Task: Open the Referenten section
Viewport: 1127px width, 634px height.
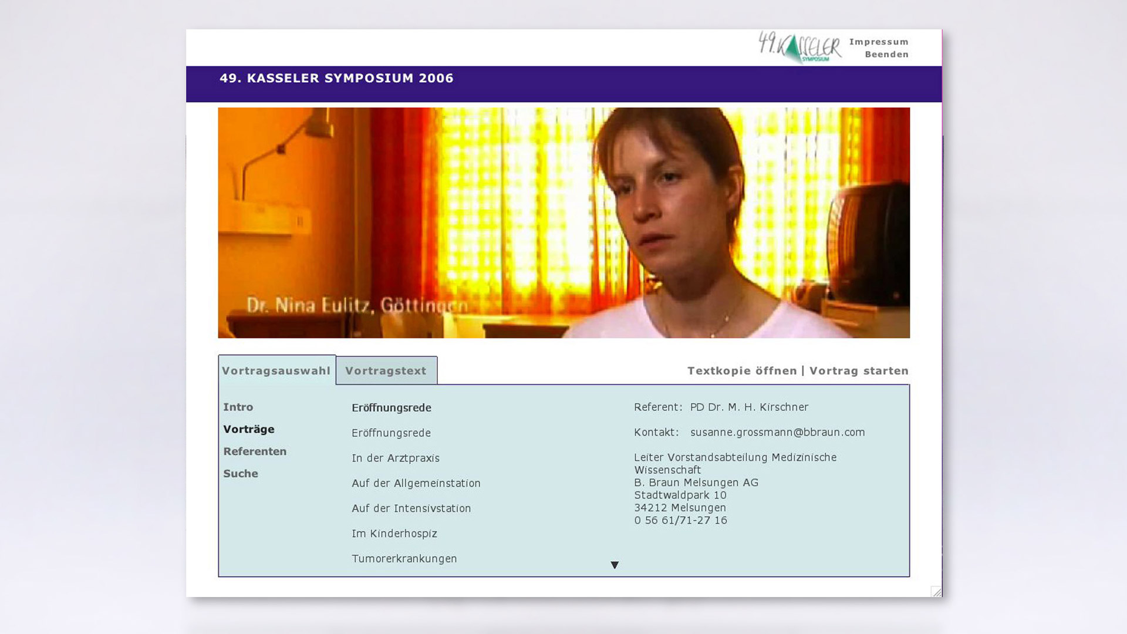Action: 255,451
